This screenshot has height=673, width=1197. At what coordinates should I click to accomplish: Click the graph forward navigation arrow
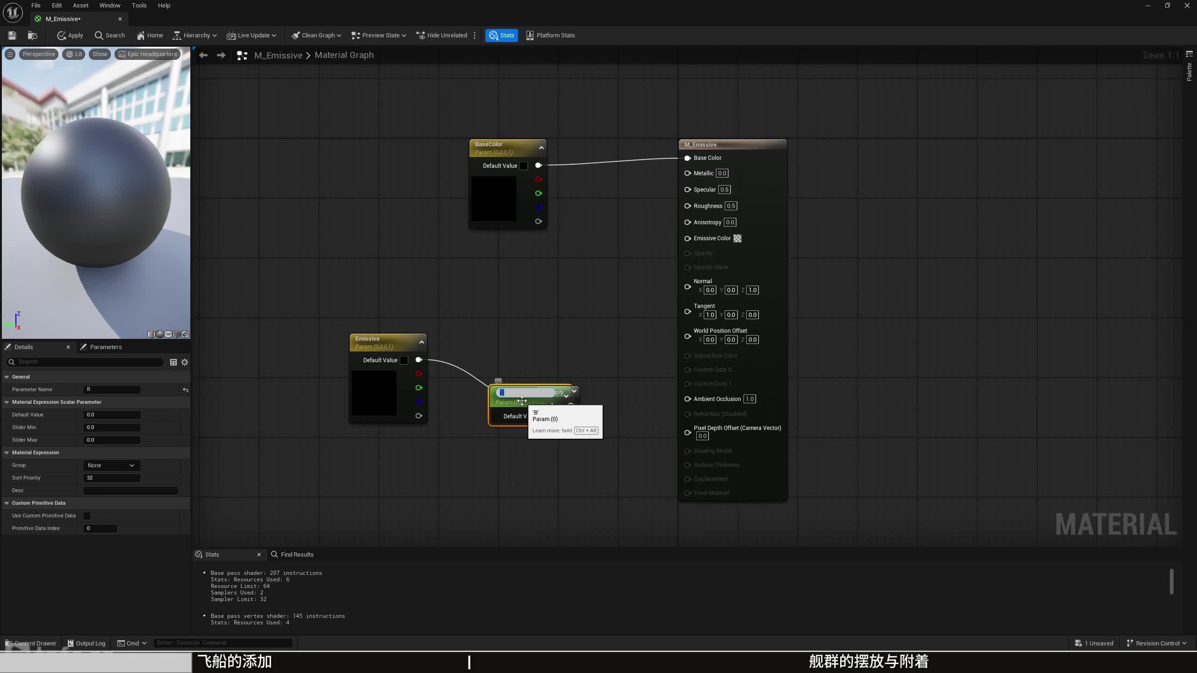pyautogui.click(x=221, y=55)
